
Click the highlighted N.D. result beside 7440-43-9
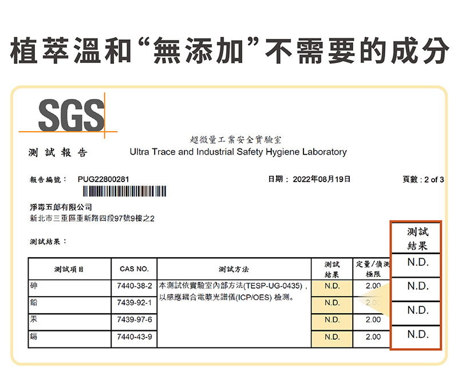[331, 337]
